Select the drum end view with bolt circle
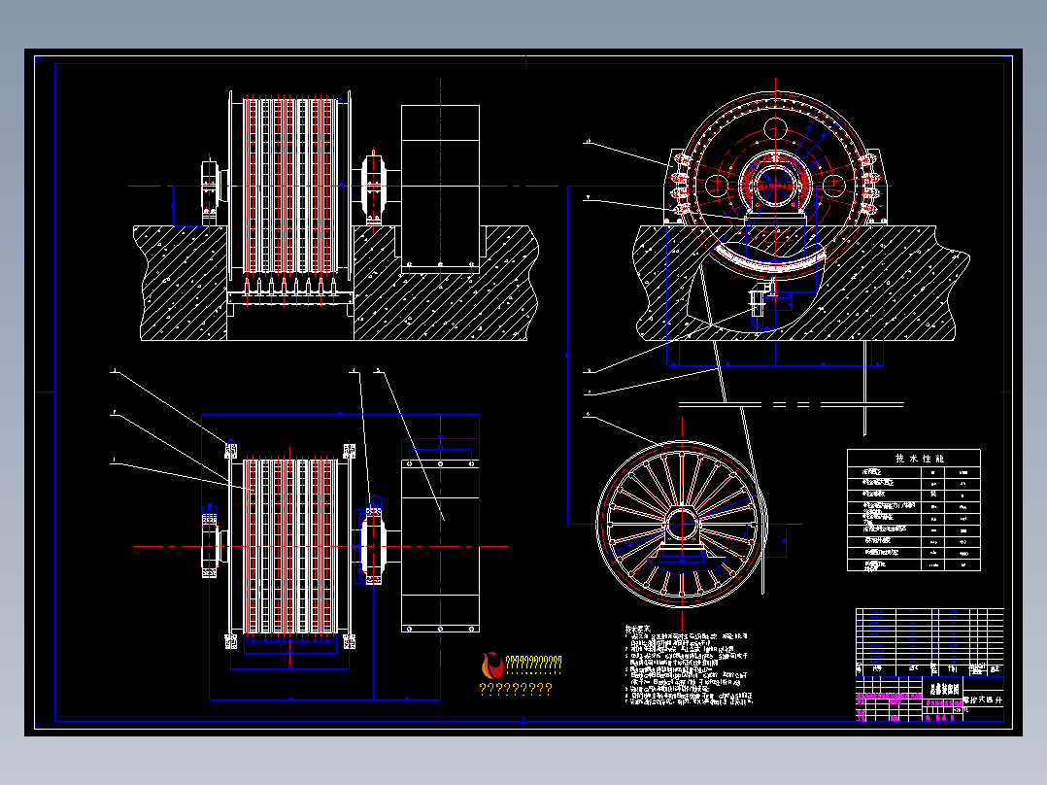The image size is (1047, 785). click(x=775, y=185)
